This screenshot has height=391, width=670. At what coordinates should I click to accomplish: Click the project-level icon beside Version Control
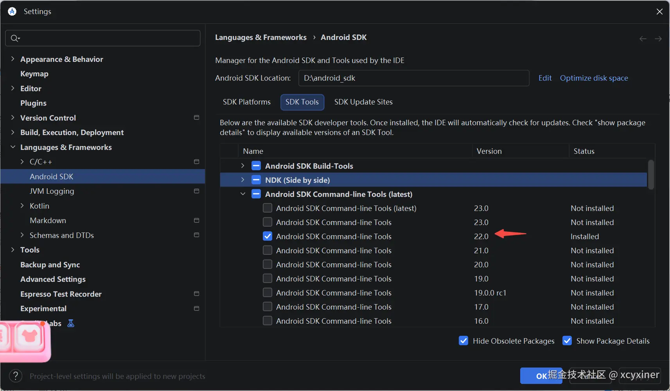(x=197, y=117)
